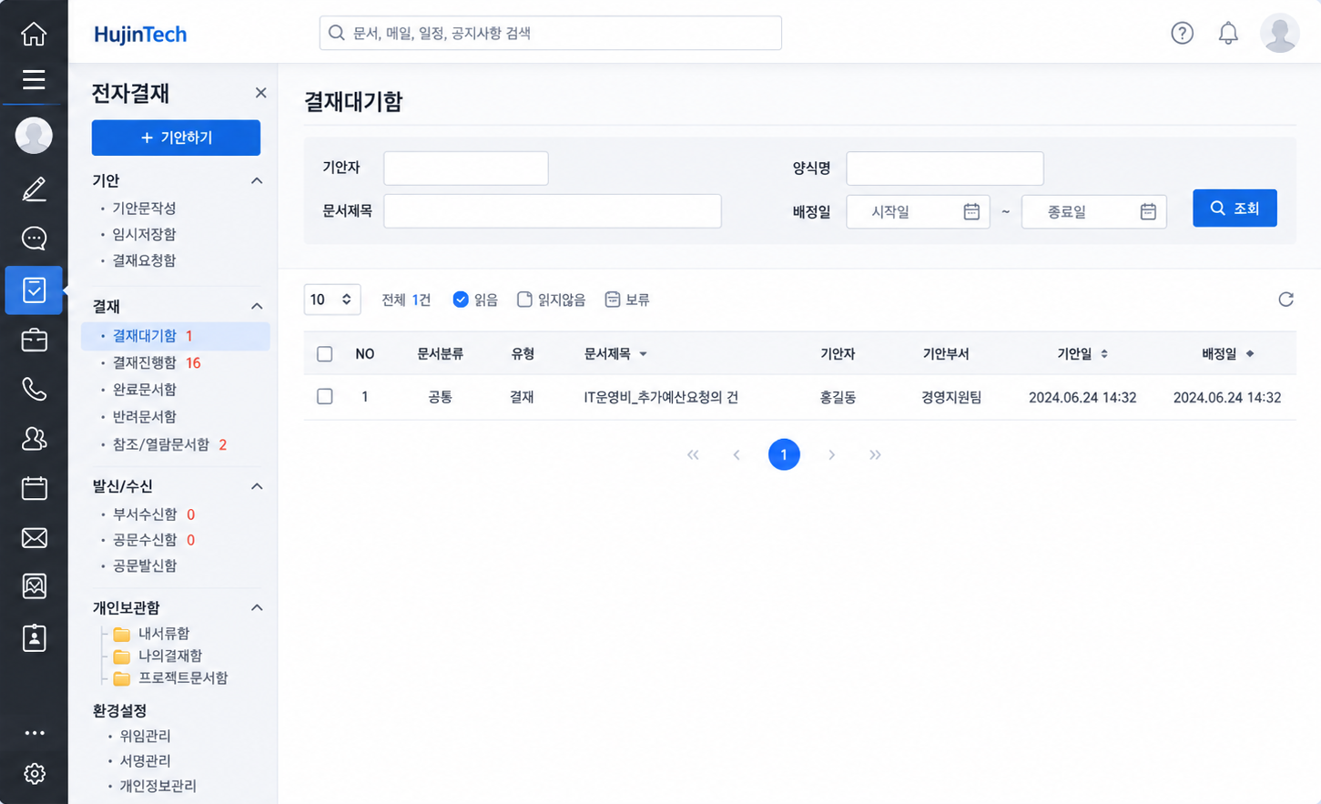Open the pencil writing icon in sidebar
Image resolution: width=1321 pixels, height=804 pixels.
point(34,188)
